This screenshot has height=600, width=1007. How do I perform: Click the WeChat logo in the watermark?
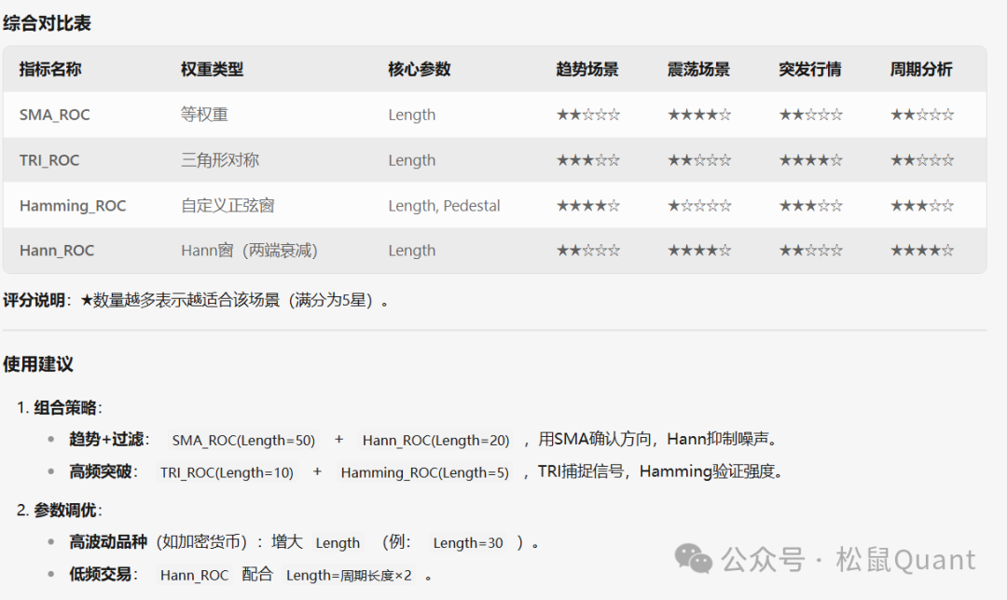(x=695, y=558)
